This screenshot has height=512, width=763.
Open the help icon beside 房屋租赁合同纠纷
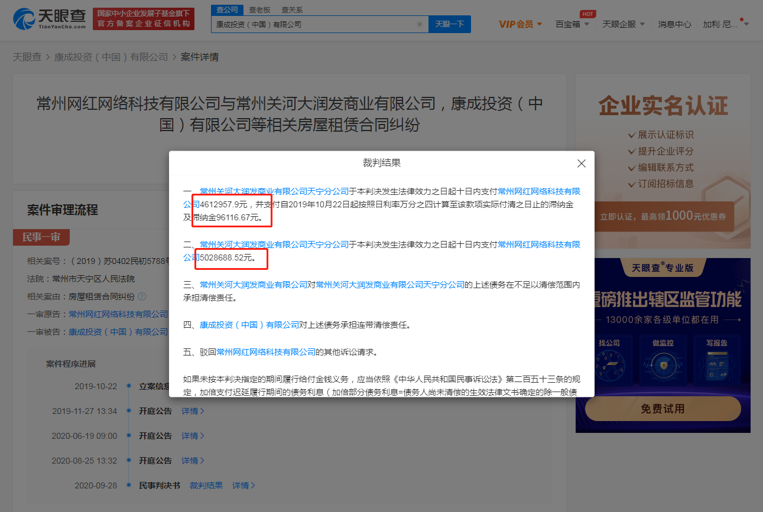coord(142,296)
